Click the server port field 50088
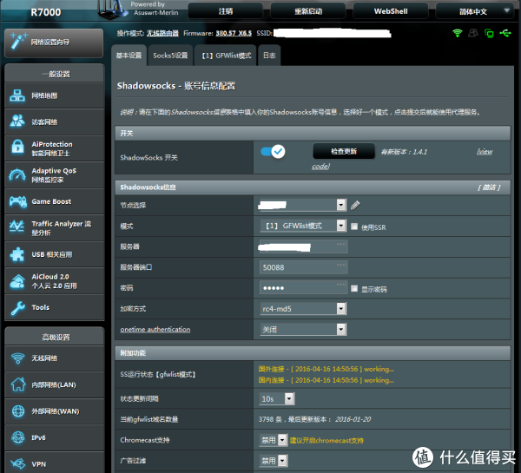Viewport: 521px width, 473px height. point(303,267)
